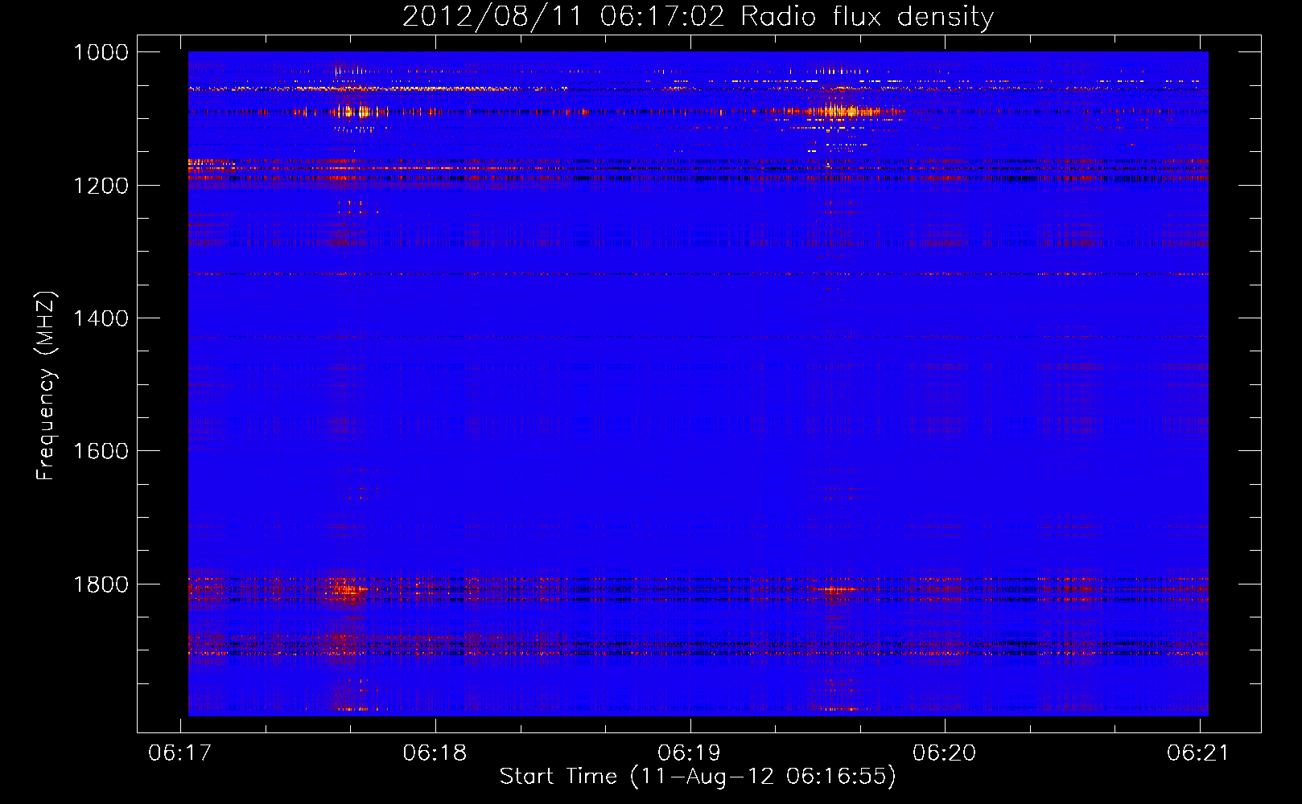
Task: Click the 06:21 time tick label
Action: pyautogui.click(x=1199, y=753)
